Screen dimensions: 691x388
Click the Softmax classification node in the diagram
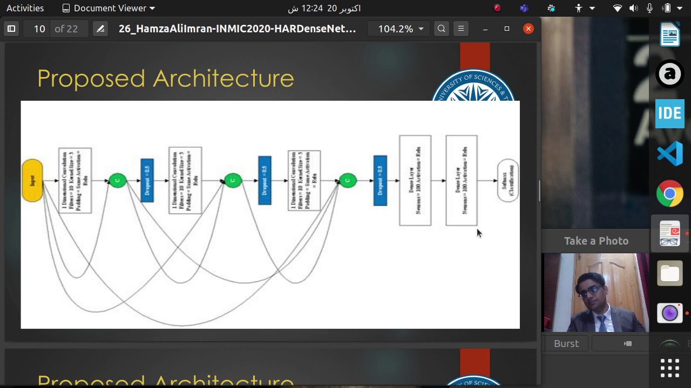507,181
